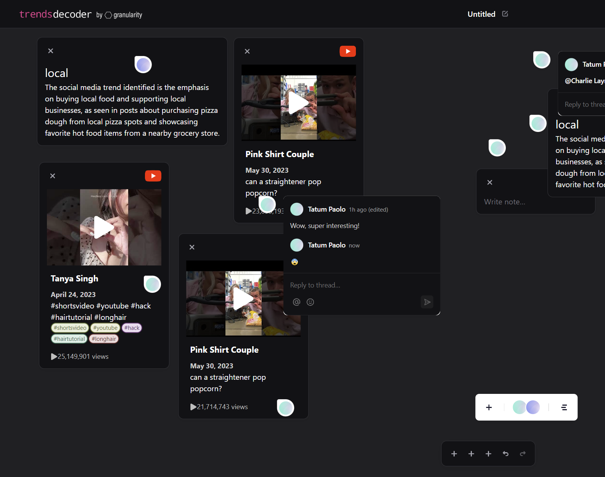Click the first plus icon in bottom toolbar
The width and height of the screenshot is (605, 477).
click(454, 454)
